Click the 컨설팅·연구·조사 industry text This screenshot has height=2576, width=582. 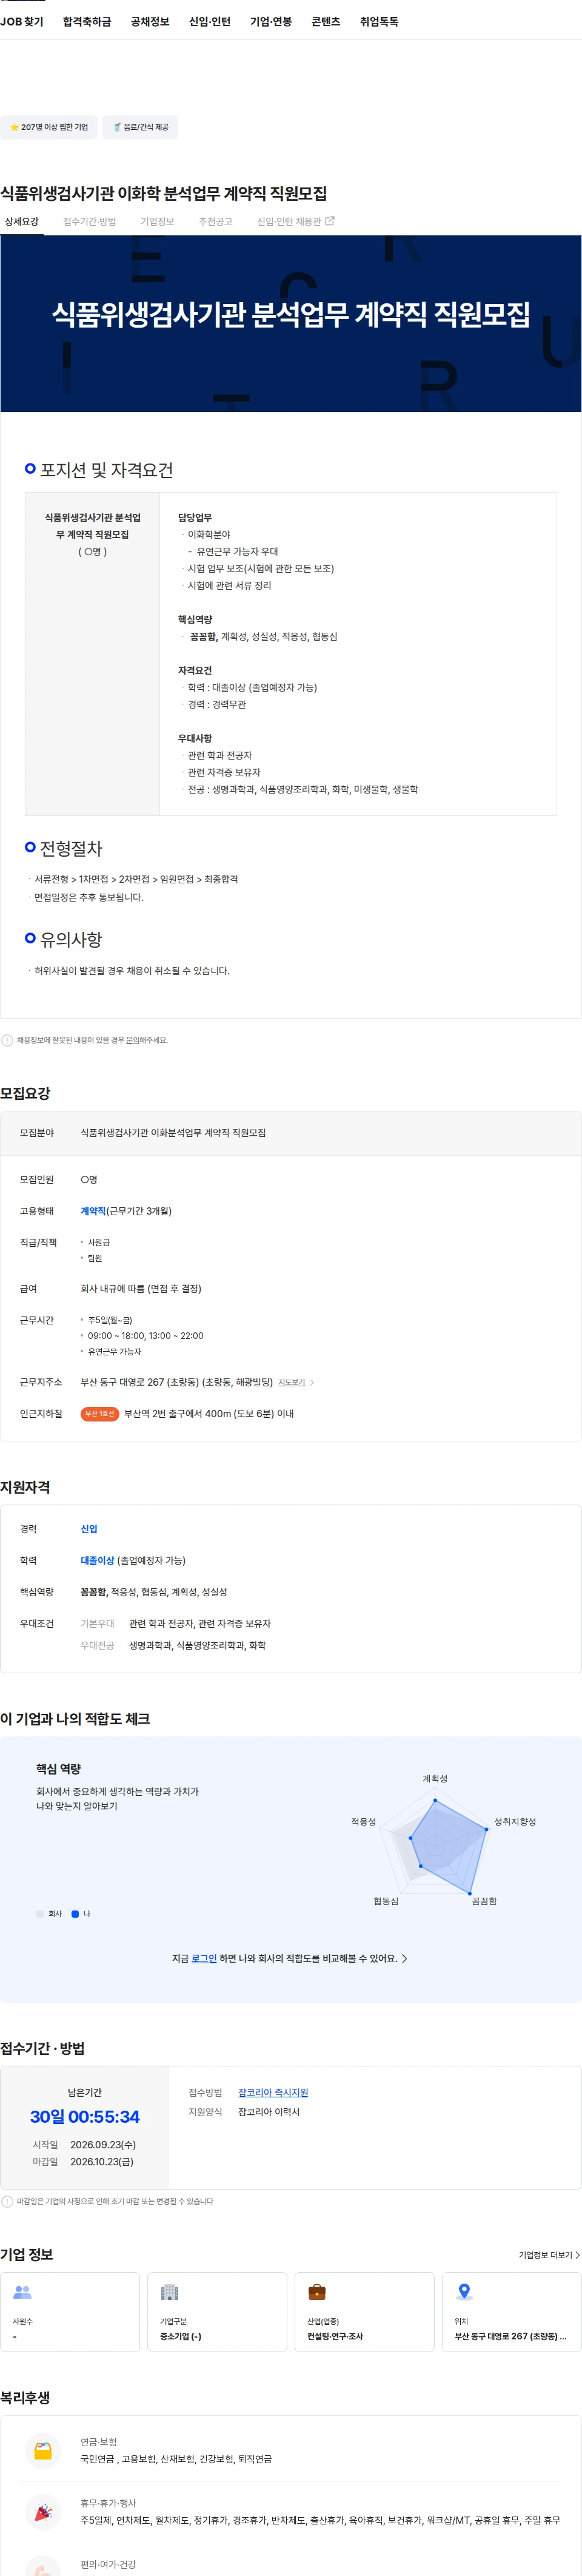335,2336
